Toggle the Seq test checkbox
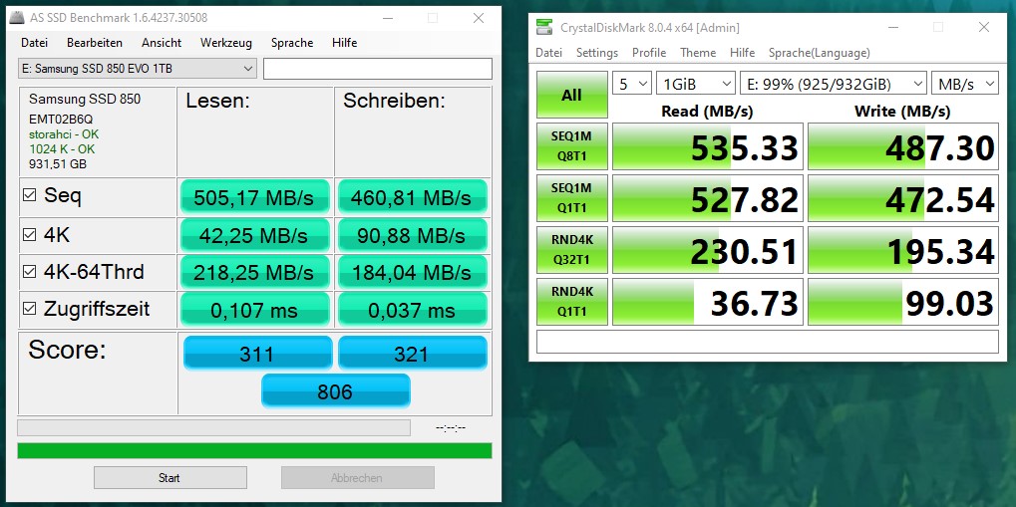This screenshot has width=1016, height=507. (29, 195)
